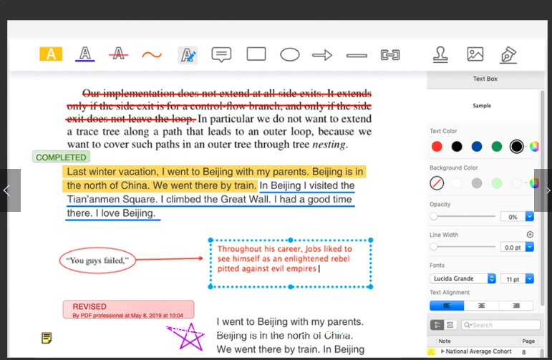
Task: Click the yellow highlighted Beijing paragraph
Action: click(214, 178)
